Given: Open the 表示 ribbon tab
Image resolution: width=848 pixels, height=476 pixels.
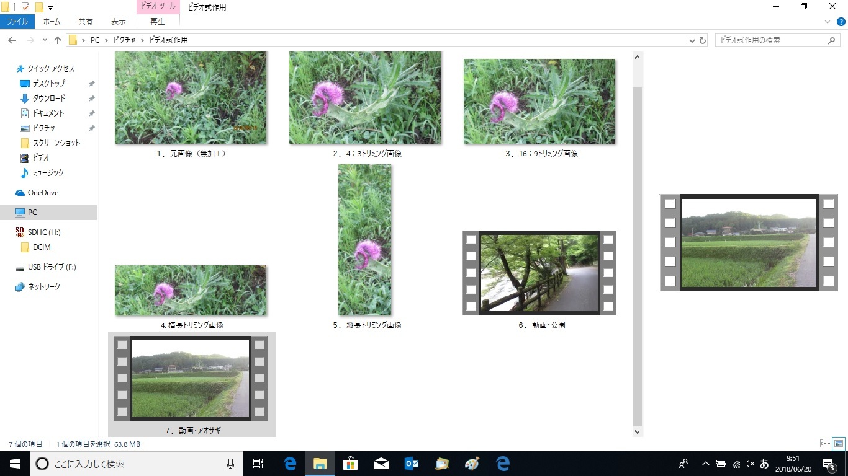Looking at the screenshot, I should tap(119, 21).
